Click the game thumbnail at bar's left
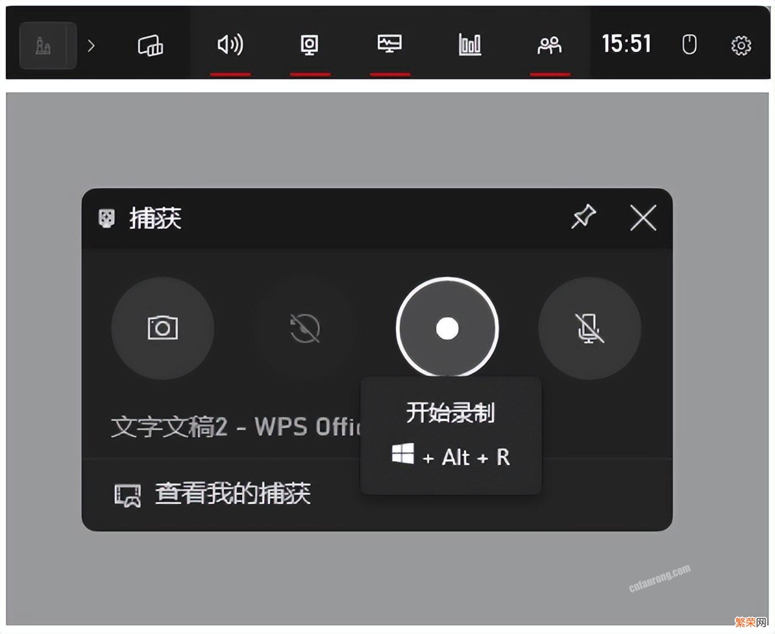 [x=48, y=45]
